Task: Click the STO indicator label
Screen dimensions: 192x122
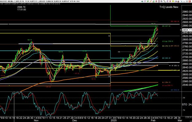Action: click(x=185, y=104)
